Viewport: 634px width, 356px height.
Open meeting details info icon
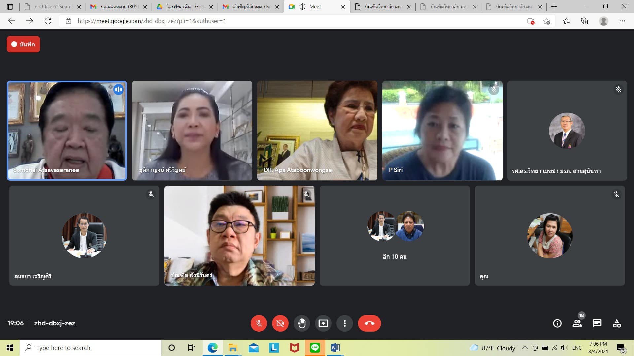[557, 323]
